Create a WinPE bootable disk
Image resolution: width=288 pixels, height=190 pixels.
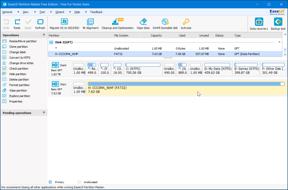coord(165,24)
